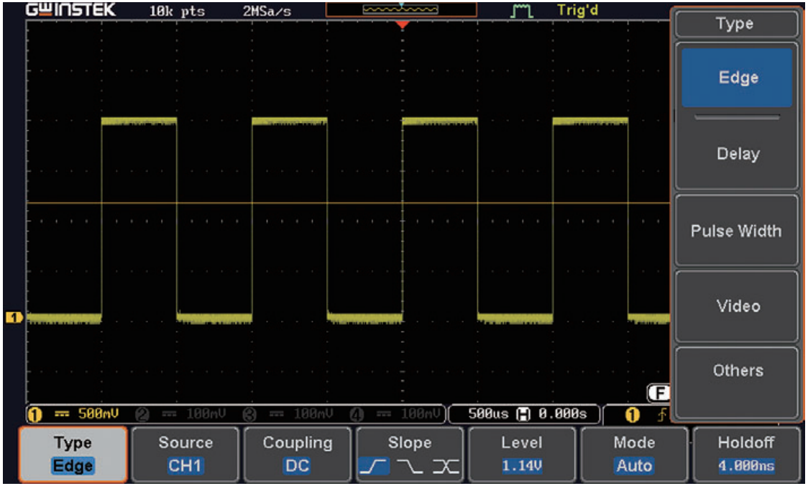808x486 pixels.
Task: Click the Trig'd status text
Action: coord(578,10)
